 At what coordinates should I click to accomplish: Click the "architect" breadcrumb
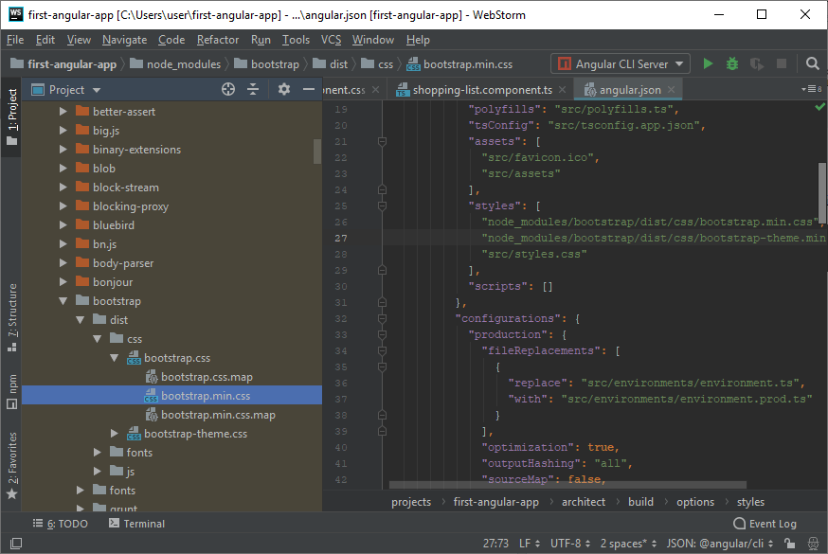click(583, 502)
